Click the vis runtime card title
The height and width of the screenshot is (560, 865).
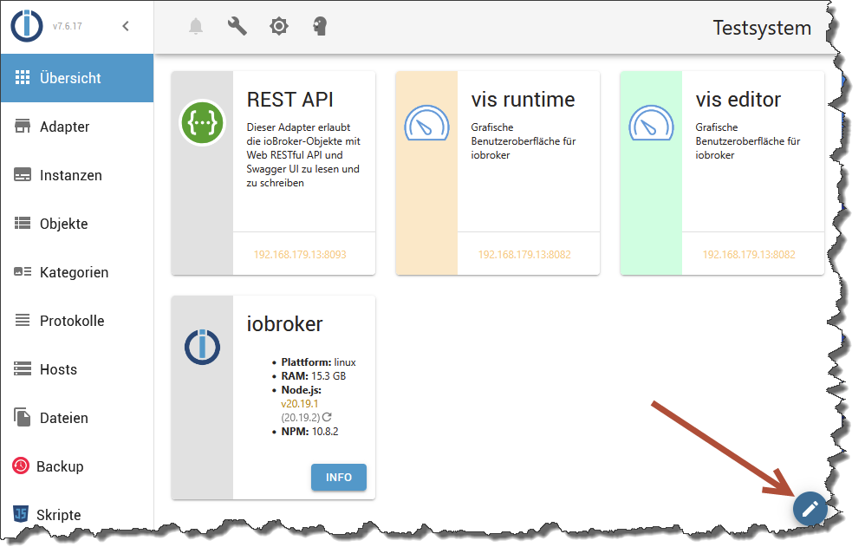[x=523, y=100]
